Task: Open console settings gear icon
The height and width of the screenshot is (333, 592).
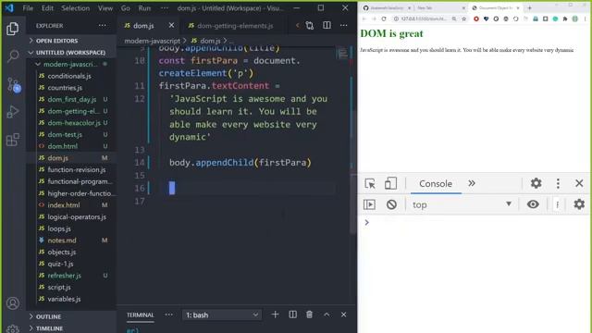Action: click(579, 204)
